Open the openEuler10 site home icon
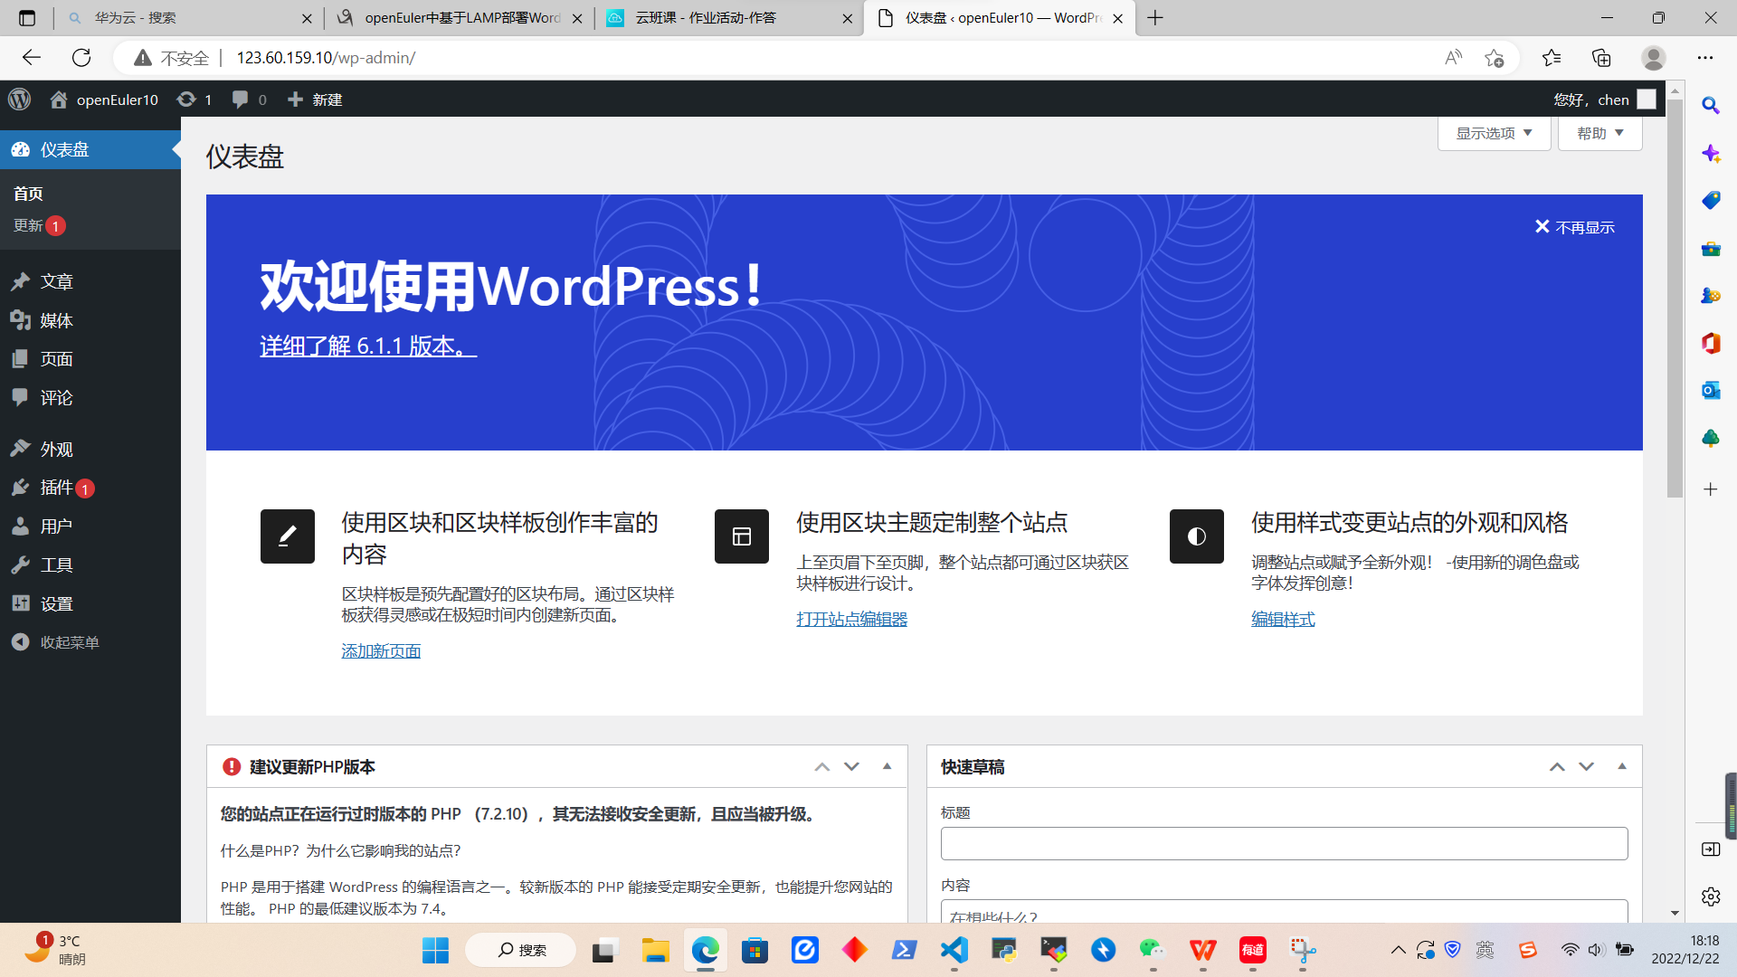The image size is (1737, 977). [59, 100]
